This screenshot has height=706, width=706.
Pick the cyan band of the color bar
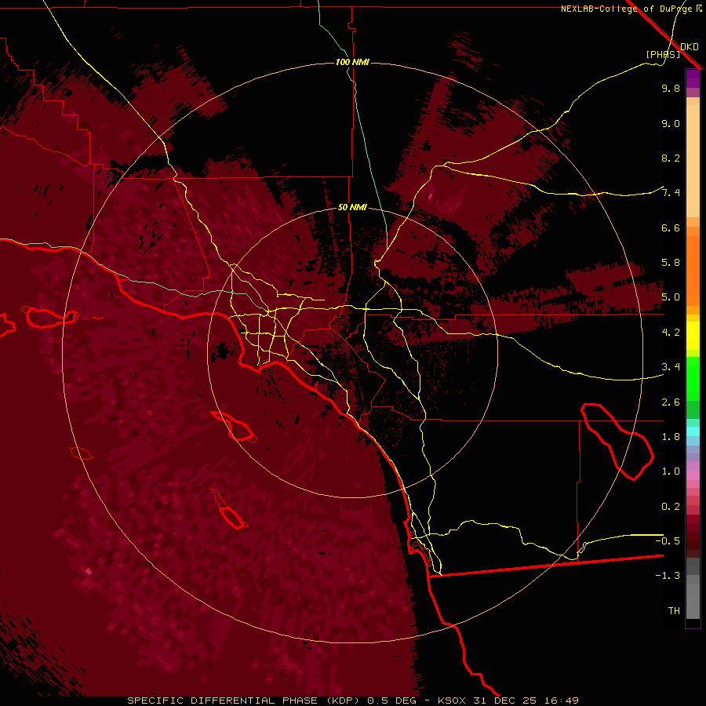(x=693, y=431)
